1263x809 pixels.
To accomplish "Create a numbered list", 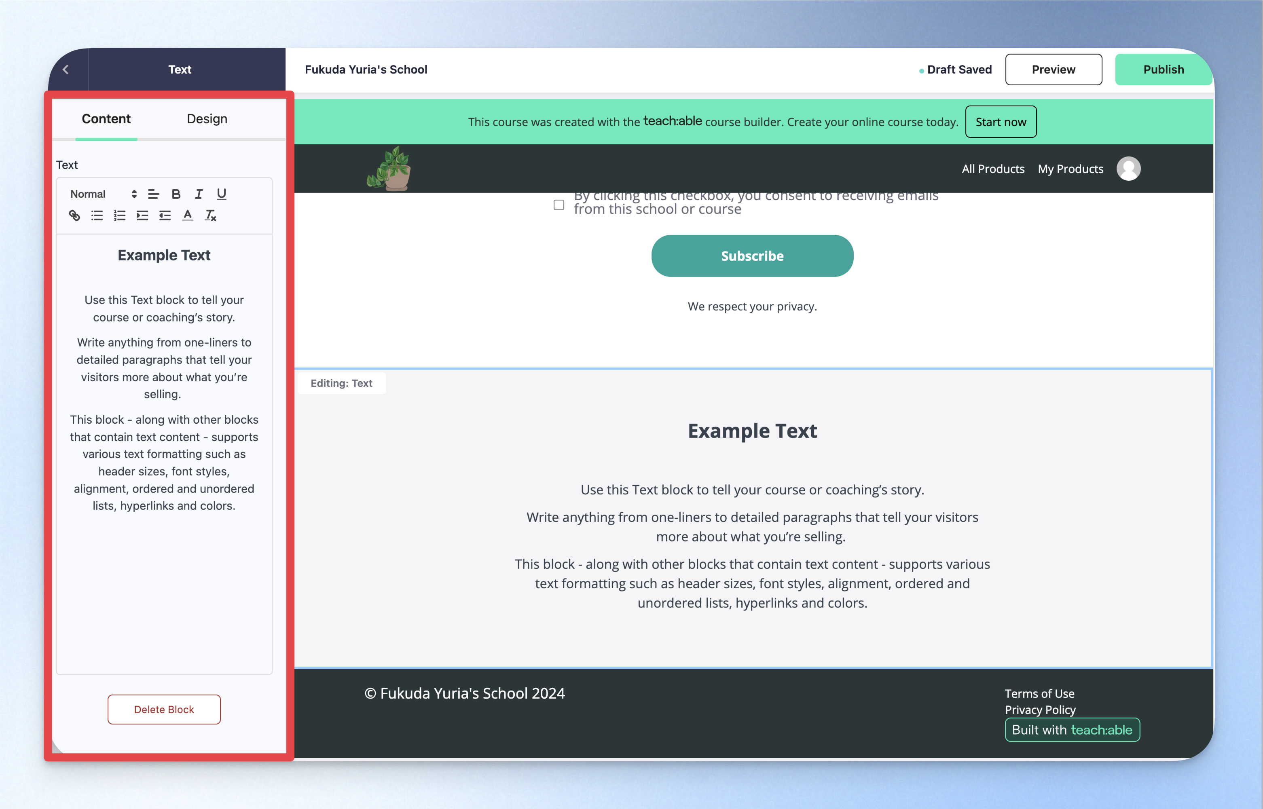I will pos(120,215).
